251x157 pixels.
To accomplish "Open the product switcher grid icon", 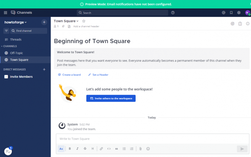I will click(x=5, y=12).
